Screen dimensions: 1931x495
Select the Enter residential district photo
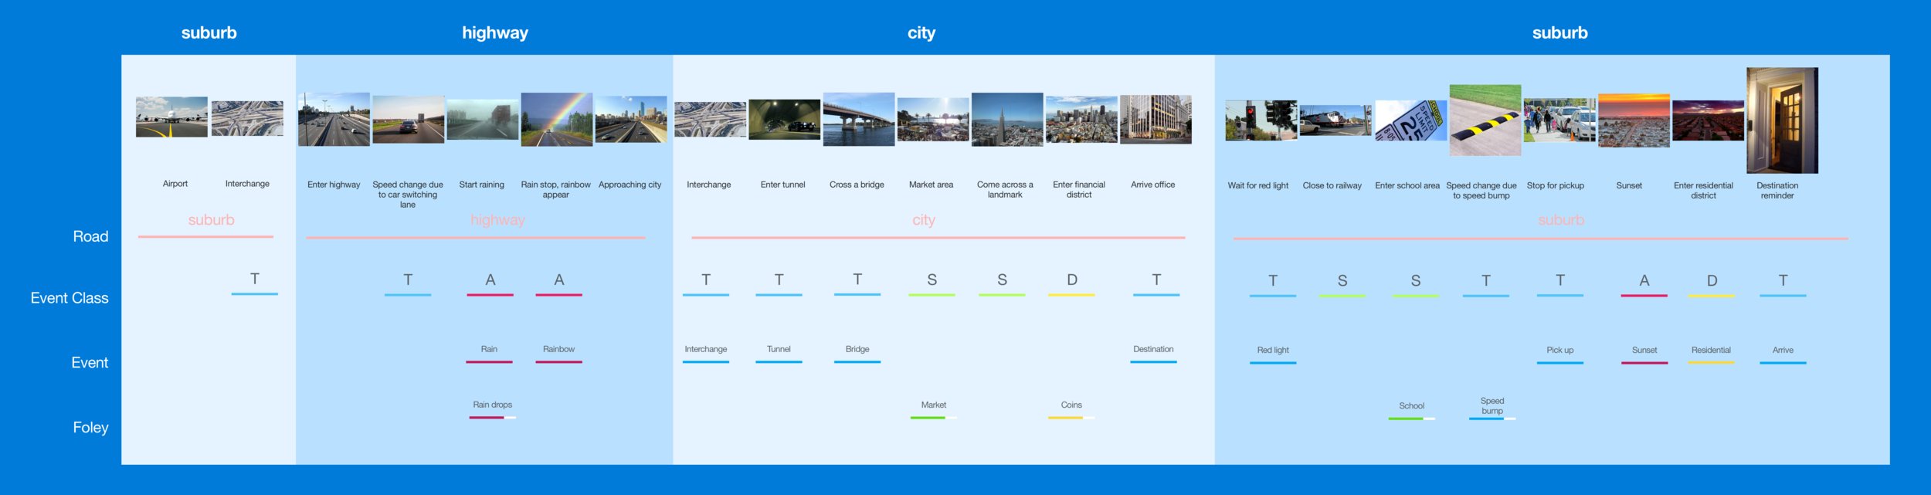[x=1708, y=120]
